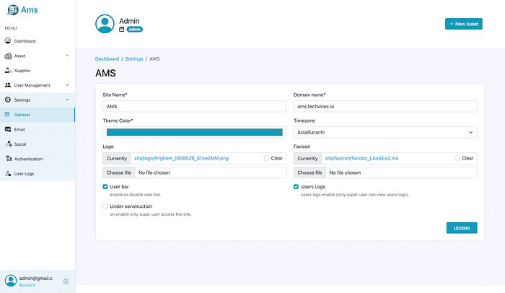Click the Settings gear icon in sidebar
Screen dimensions: 505x293
[x=8, y=100]
